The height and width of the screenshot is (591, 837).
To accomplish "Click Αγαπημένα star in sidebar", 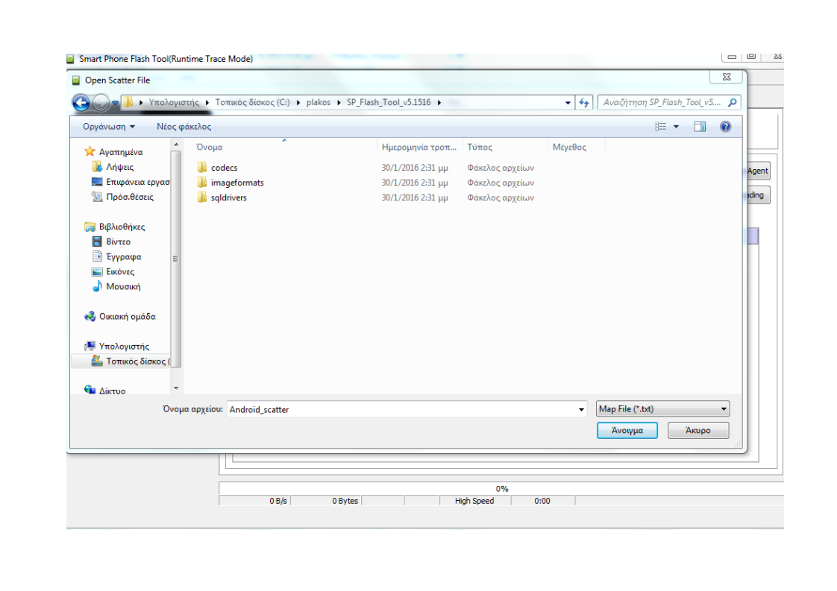I will [90, 151].
